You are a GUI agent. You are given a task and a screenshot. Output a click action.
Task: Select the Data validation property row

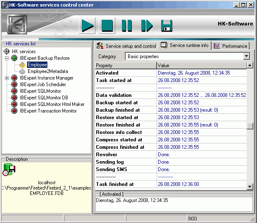pos(171,95)
